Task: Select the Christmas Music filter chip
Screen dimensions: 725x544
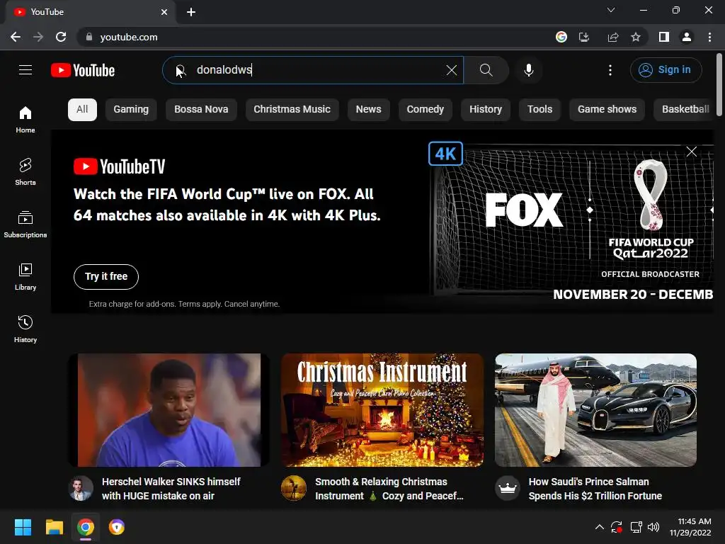Action: pyautogui.click(x=292, y=110)
